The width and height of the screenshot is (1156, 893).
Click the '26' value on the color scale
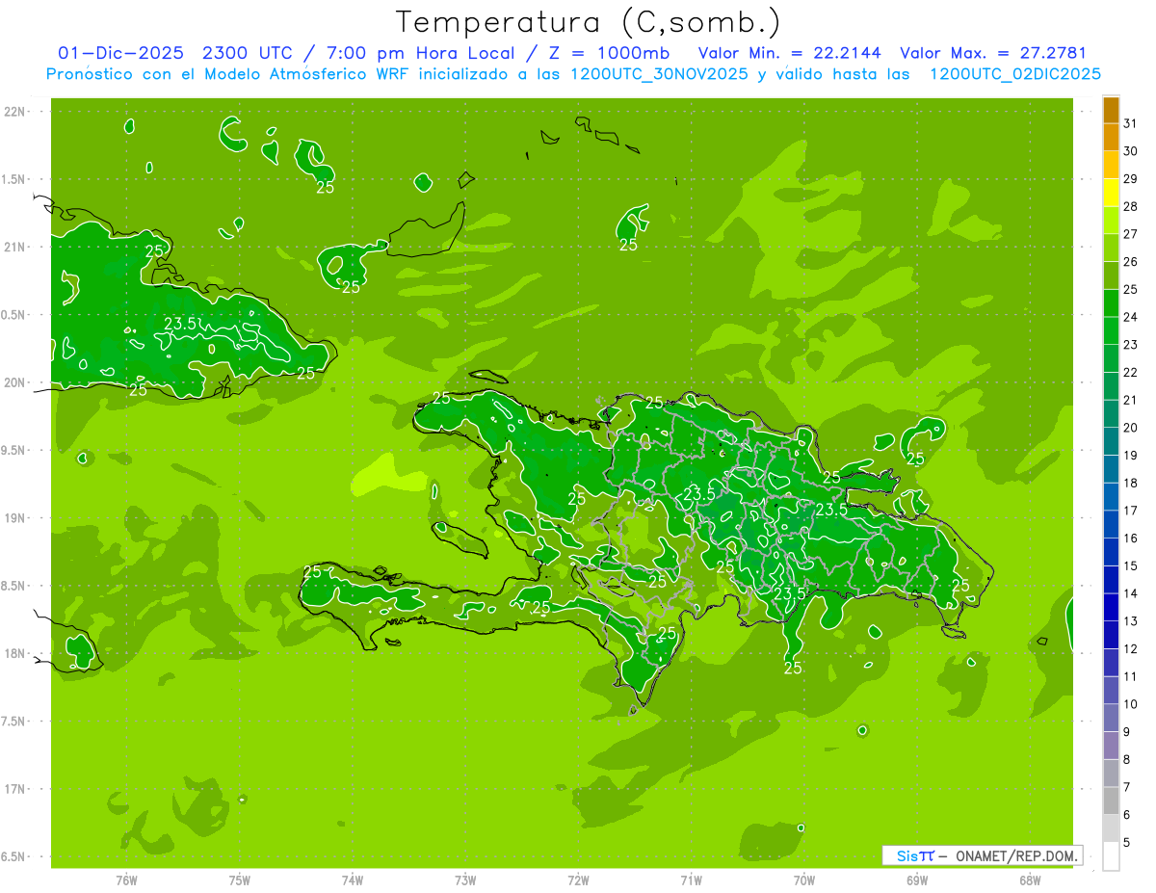point(1130,261)
